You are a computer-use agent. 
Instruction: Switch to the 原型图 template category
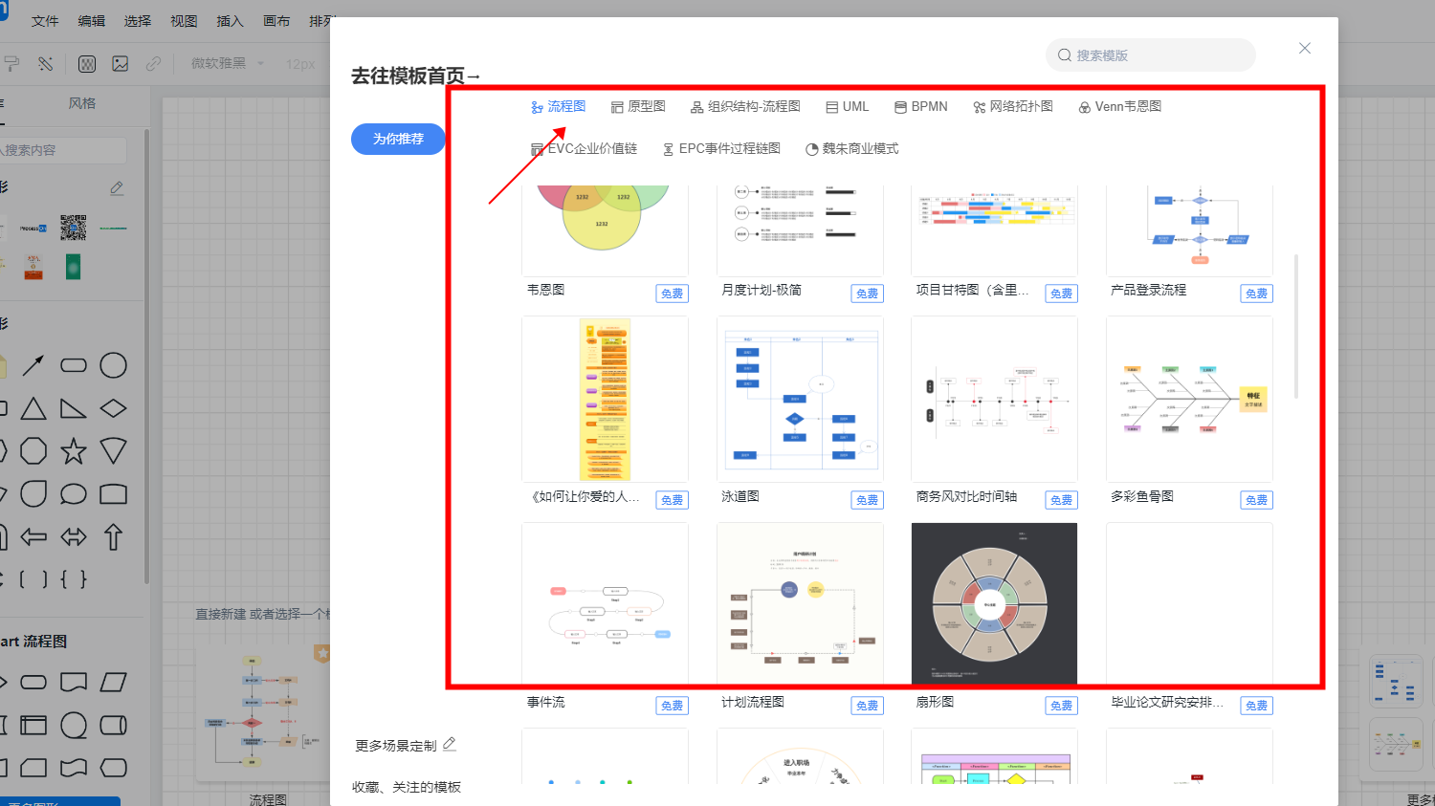pos(638,107)
